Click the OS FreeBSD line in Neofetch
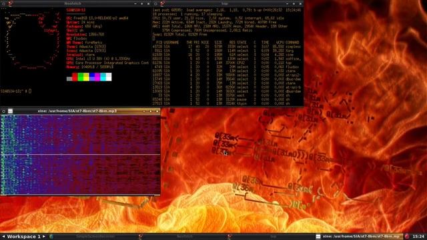 [x=97, y=18]
